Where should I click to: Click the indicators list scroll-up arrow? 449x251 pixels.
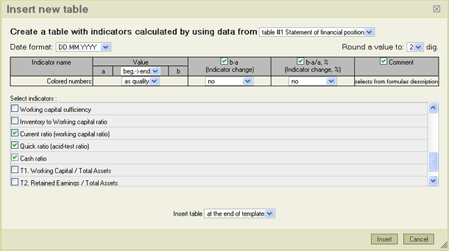coord(433,108)
